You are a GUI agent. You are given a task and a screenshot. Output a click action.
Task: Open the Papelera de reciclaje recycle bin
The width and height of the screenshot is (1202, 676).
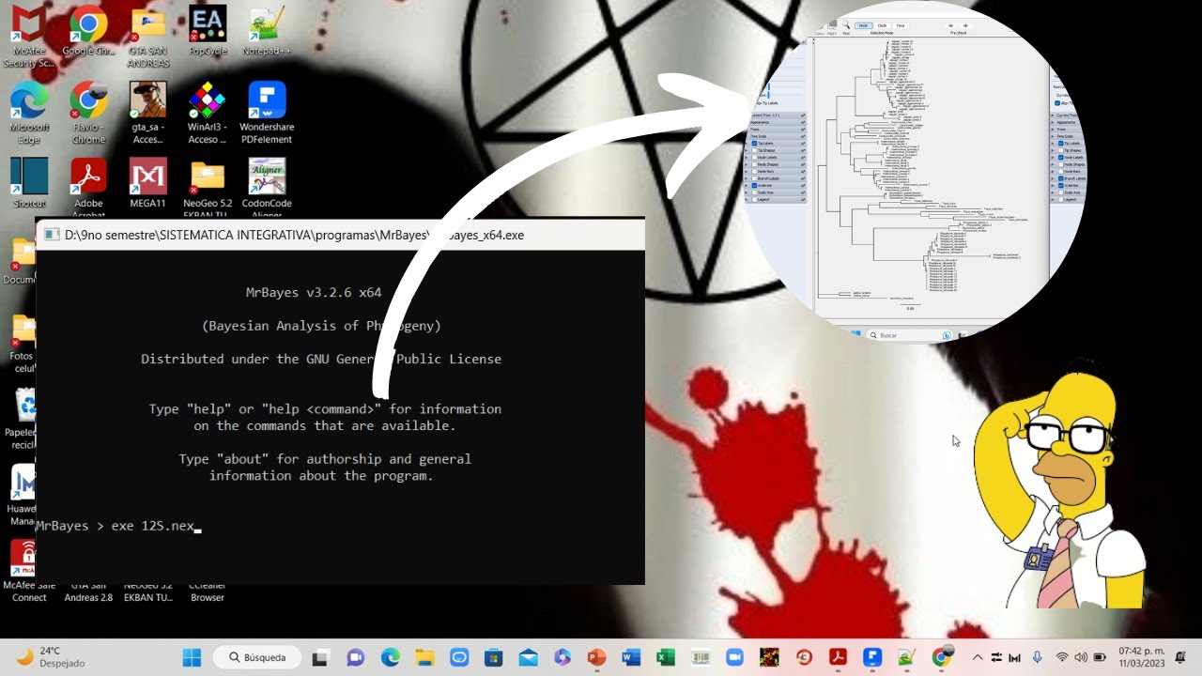pyautogui.click(x=21, y=419)
